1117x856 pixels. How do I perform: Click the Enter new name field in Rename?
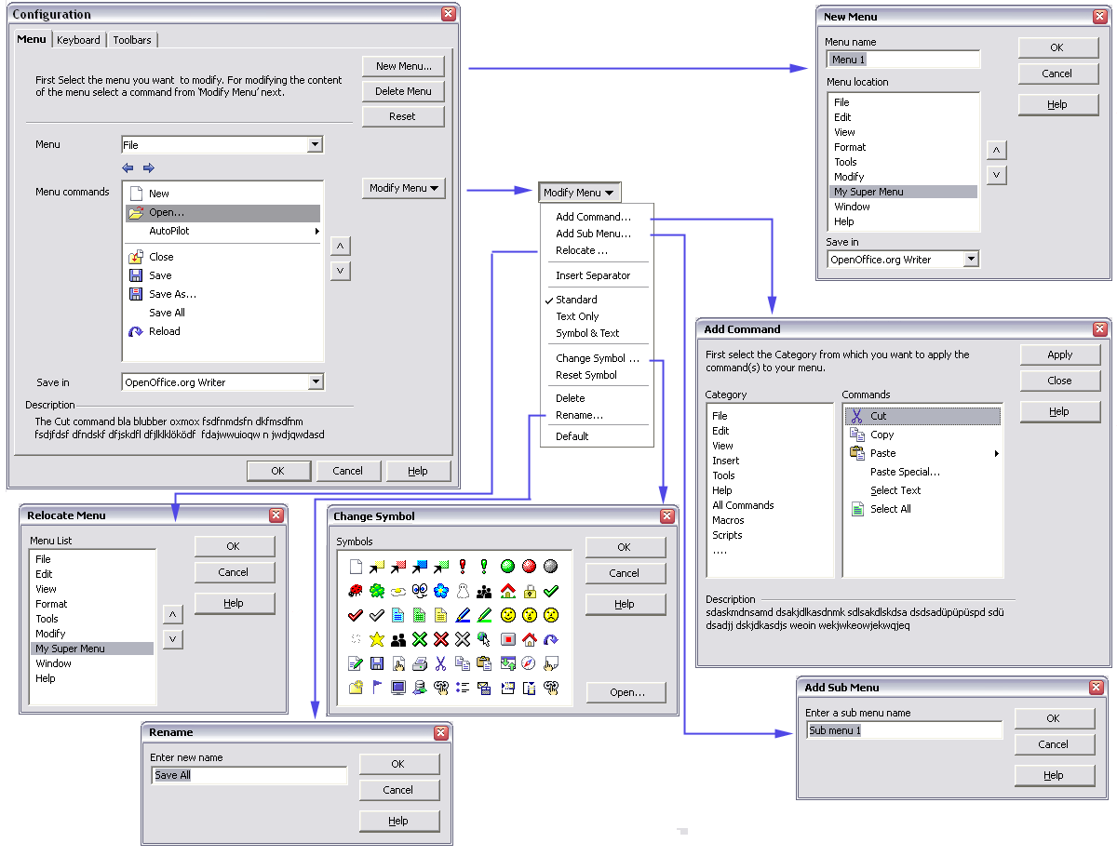coord(249,775)
